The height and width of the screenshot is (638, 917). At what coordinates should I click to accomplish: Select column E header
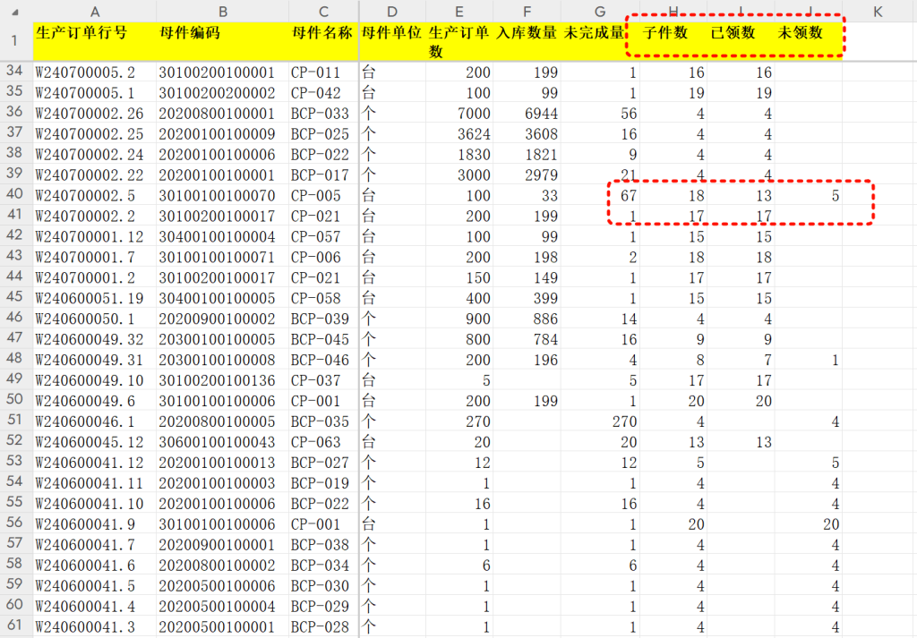[x=459, y=12]
